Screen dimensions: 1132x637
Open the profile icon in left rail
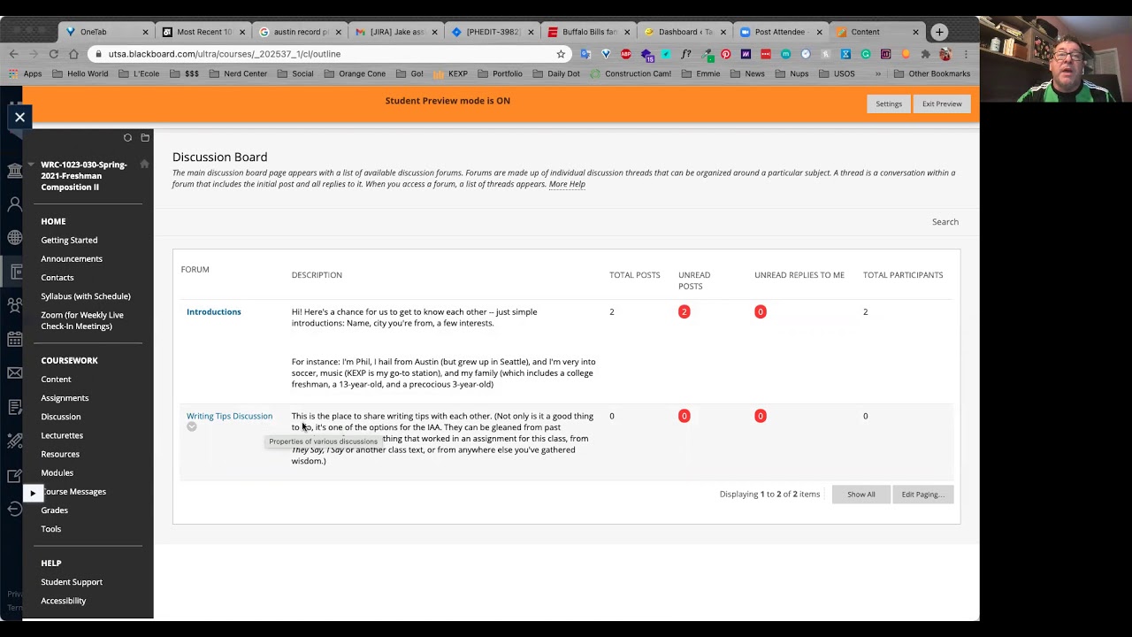click(x=14, y=204)
